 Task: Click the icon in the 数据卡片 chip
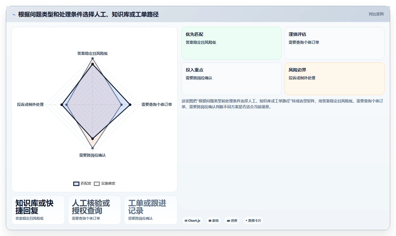pyautogui.click(x=246, y=221)
